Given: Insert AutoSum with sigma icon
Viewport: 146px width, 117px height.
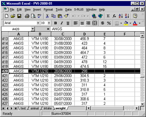Looking at the screenshot, I should (108, 16).
